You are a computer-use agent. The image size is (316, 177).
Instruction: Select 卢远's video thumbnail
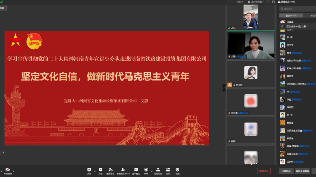coord(251,17)
